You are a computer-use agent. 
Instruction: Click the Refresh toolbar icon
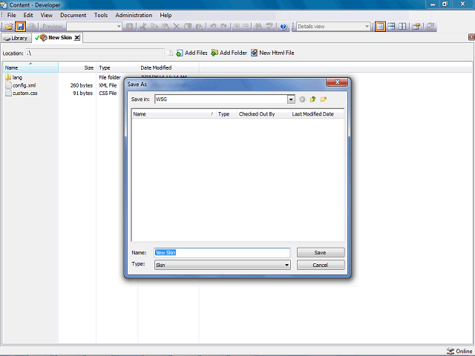(430, 27)
